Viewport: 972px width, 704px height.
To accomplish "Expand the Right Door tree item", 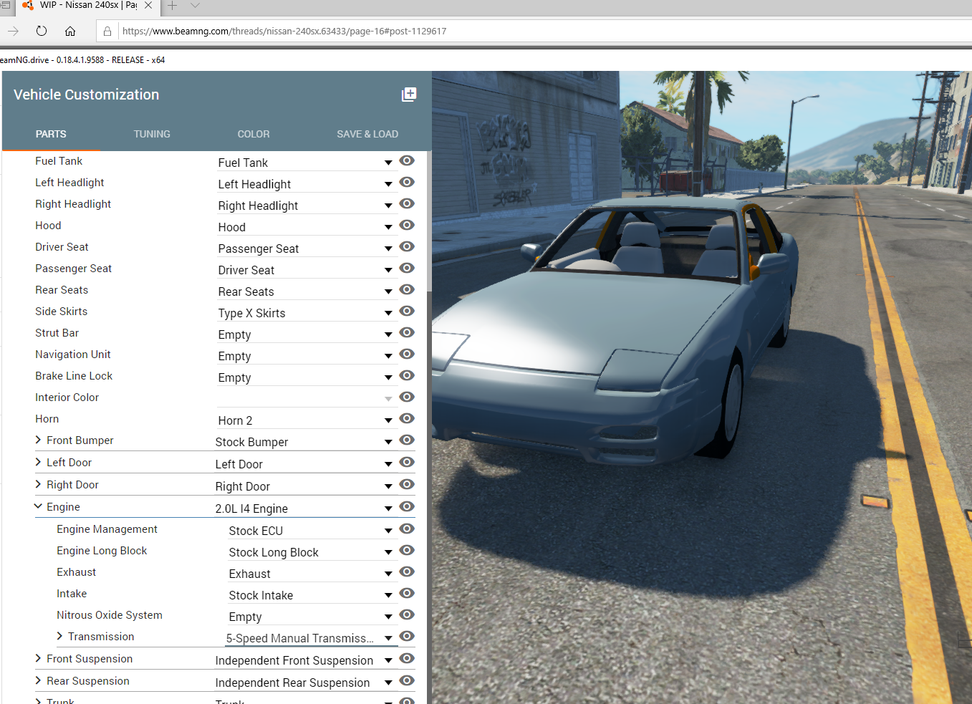I will click(x=38, y=485).
